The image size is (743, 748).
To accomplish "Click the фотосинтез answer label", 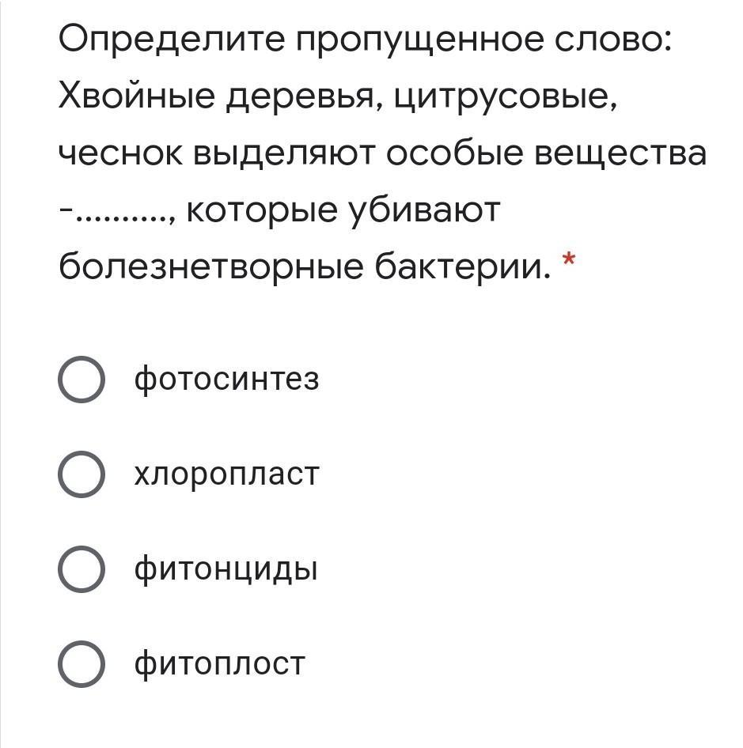I will 226,380.
